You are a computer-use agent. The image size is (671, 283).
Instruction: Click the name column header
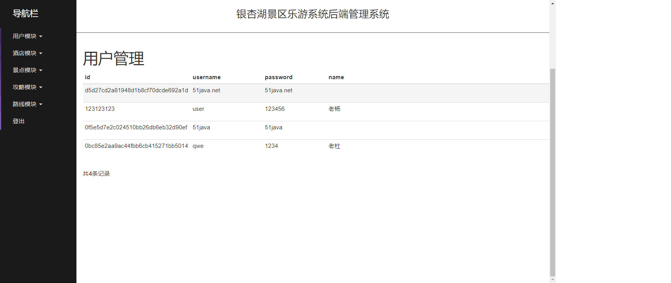(336, 77)
